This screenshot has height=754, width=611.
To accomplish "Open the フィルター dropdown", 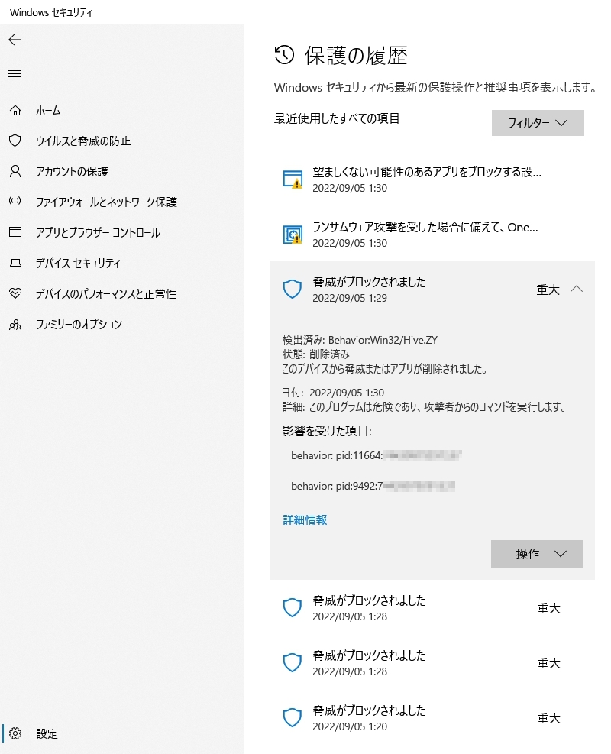I will 538,123.
